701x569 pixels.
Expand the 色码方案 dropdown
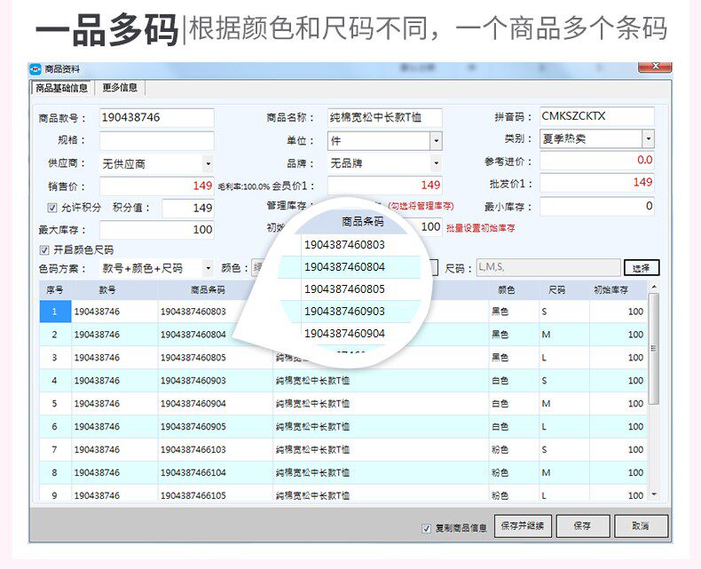[x=208, y=268]
